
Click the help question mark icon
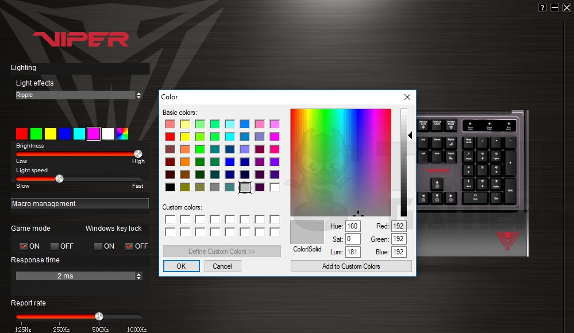pyautogui.click(x=542, y=7)
